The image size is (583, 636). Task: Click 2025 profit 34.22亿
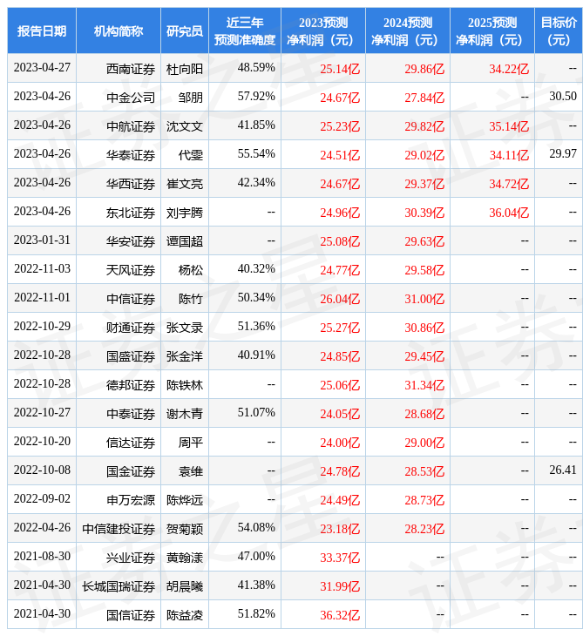point(509,70)
